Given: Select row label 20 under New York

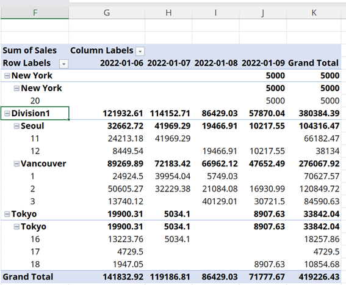Looking at the screenshot, I should coord(35,101).
